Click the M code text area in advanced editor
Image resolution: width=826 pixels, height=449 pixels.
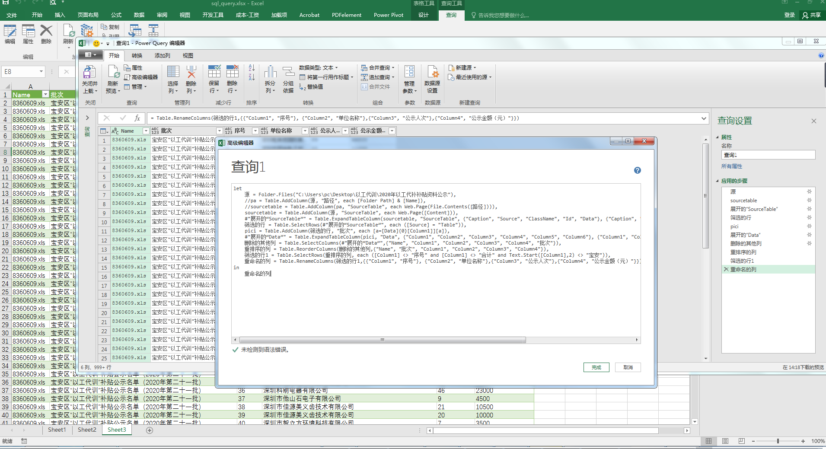[436, 261]
